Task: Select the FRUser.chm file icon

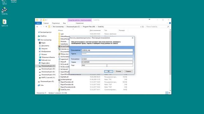Action: point(59,54)
